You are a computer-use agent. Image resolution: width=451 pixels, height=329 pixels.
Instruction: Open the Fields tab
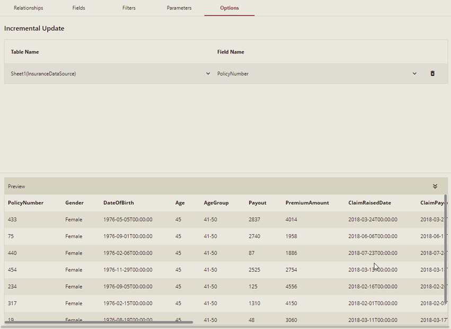pyautogui.click(x=78, y=8)
